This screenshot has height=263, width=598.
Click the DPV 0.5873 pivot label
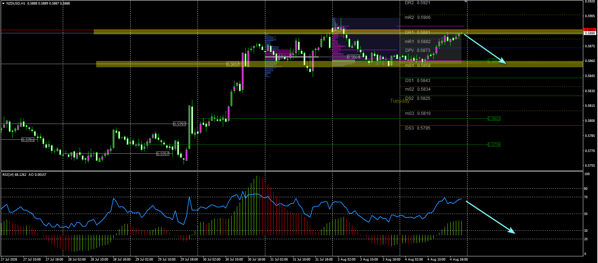[418, 50]
